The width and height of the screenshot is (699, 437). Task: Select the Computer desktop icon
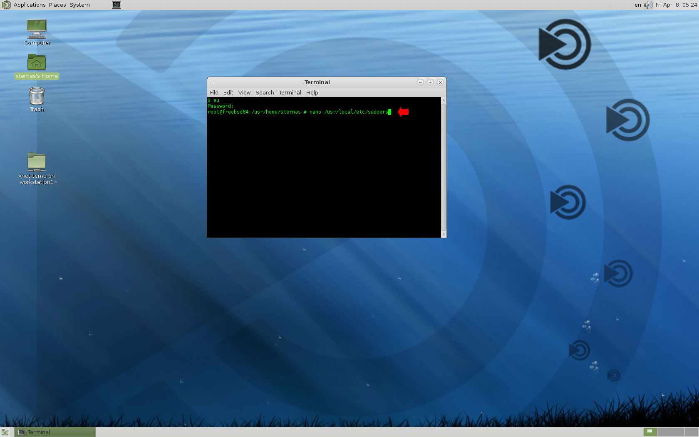pos(37,32)
